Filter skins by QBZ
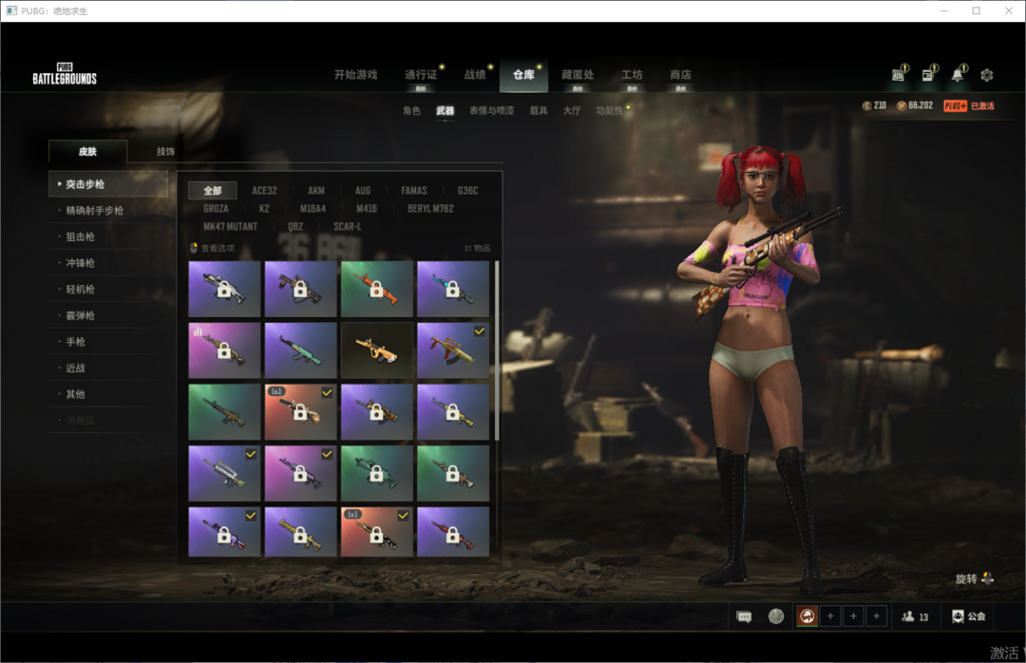This screenshot has height=663, width=1026. (x=295, y=226)
